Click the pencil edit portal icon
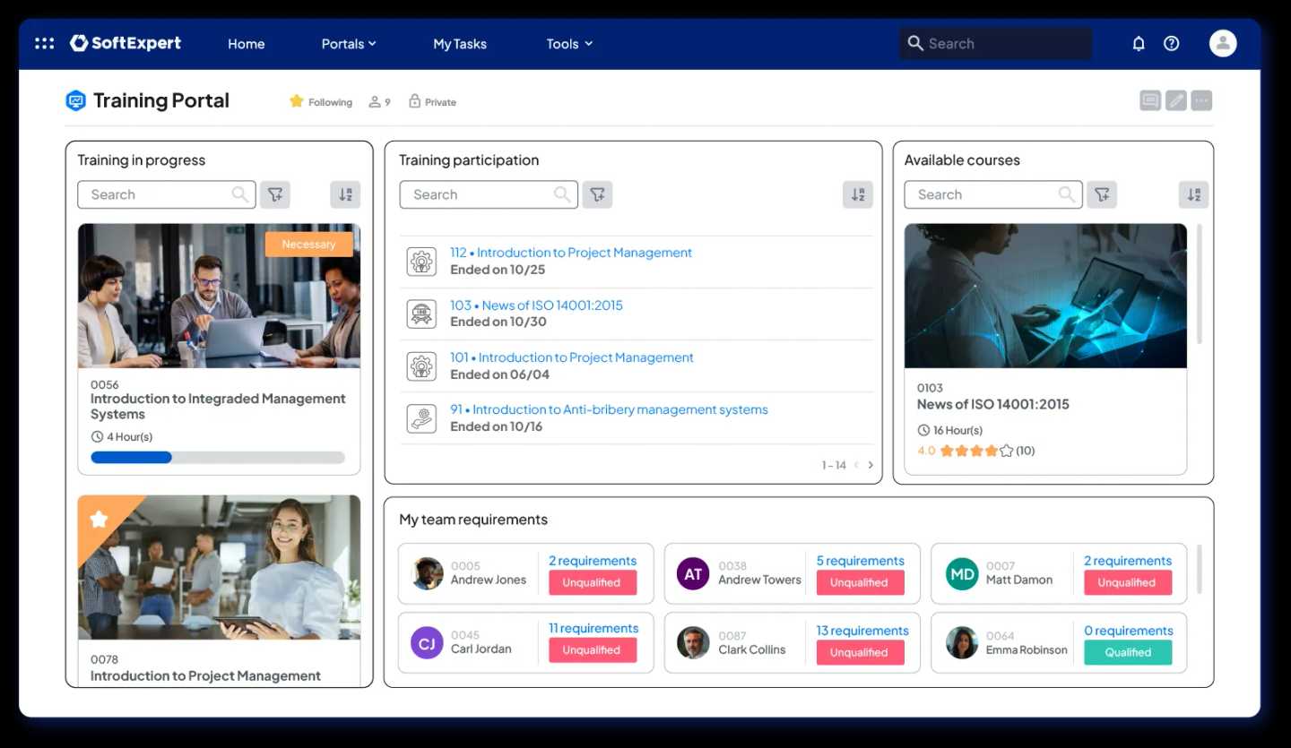Viewport: 1291px width, 748px height. [x=1175, y=100]
